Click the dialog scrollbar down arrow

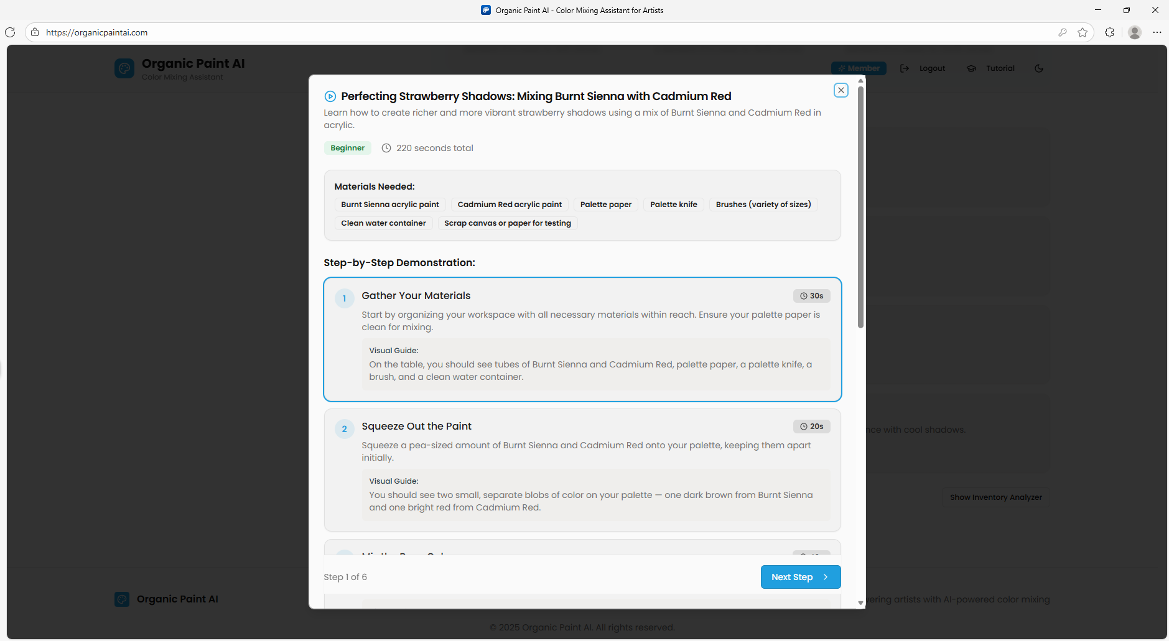point(860,602)
